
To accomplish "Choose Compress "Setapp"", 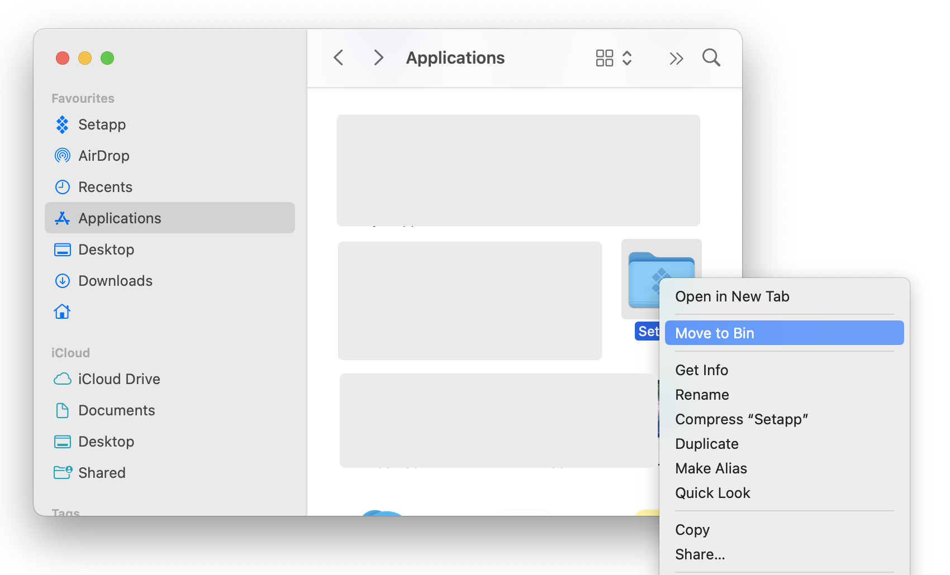I will tap(742, 419).
